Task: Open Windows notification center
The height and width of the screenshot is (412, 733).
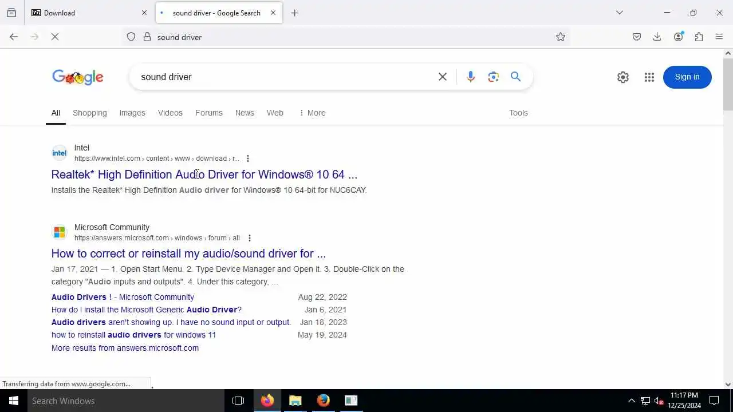Action: 714,401
